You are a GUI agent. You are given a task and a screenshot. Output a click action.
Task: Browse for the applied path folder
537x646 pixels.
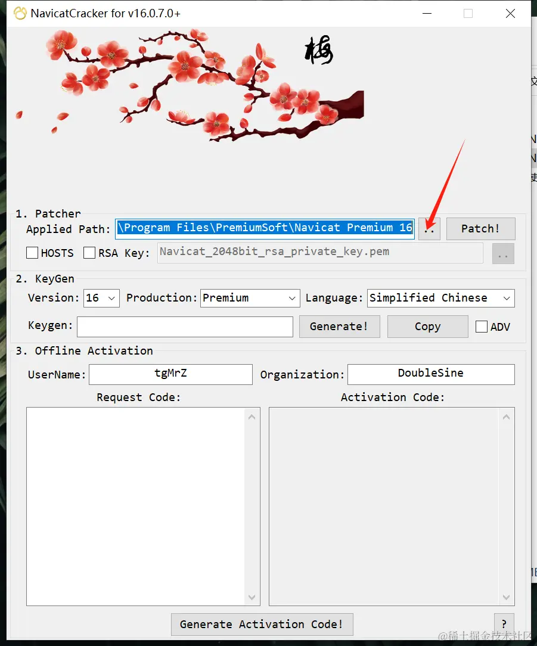click(x=429, y=229)
